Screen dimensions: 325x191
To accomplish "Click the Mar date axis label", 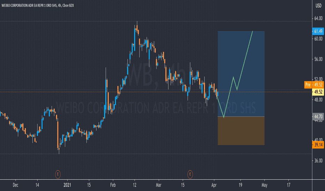I will (159, 185).
